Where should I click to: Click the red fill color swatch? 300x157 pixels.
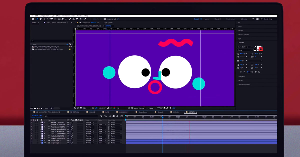261,49
